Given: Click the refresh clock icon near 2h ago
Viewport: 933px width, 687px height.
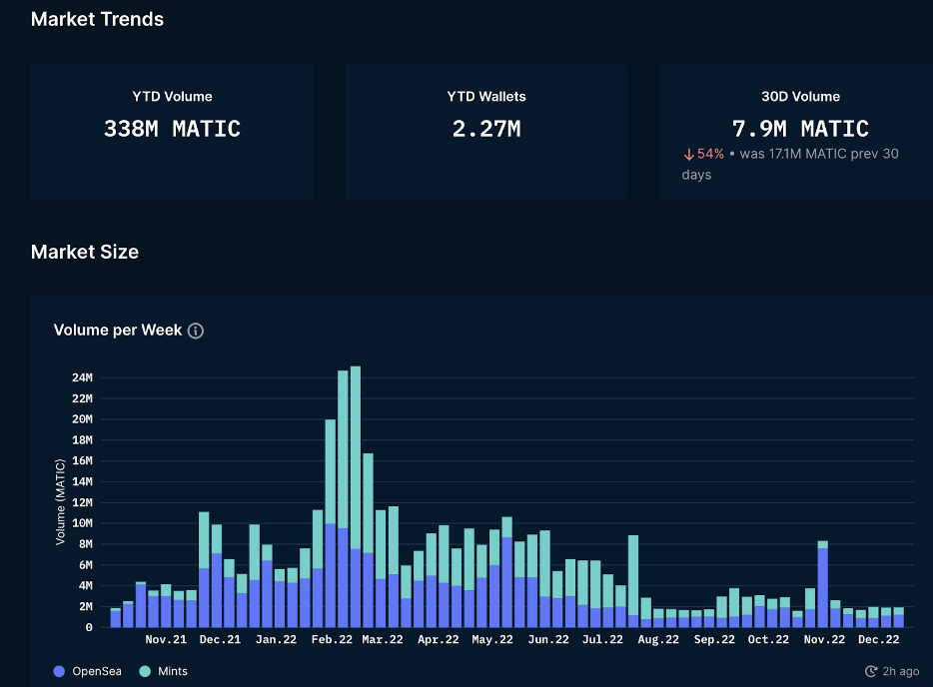Looking at the screenshot, I should coord(871,672).
